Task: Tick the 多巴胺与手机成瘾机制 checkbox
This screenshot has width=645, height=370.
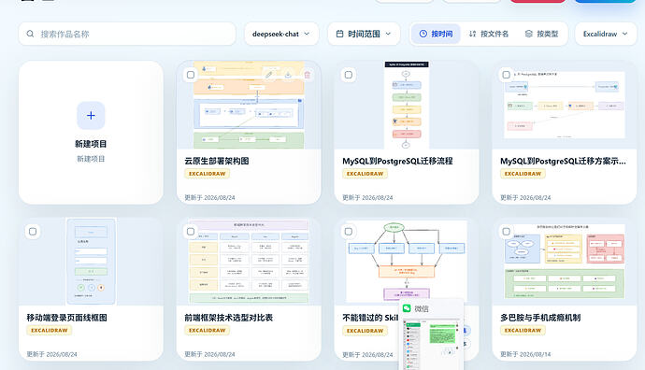Action: pyautogui.click(x=507, y=232)
